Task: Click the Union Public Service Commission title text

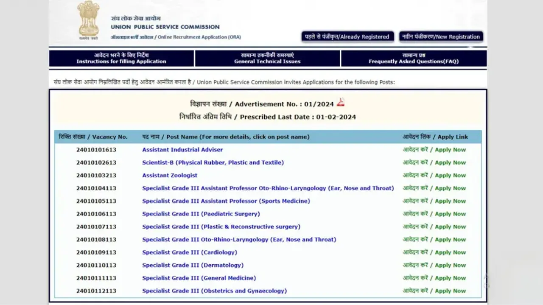Action: point(165,27)
